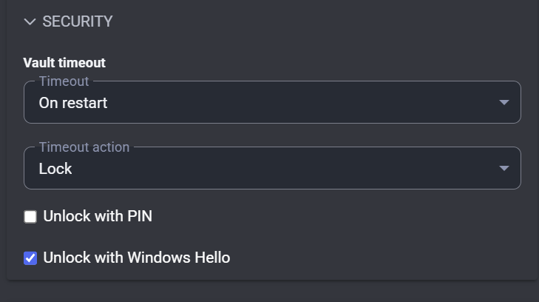Click the Unlock with PIN label
The height and width of the screenshot is (302, 539).
click(98, 217)
